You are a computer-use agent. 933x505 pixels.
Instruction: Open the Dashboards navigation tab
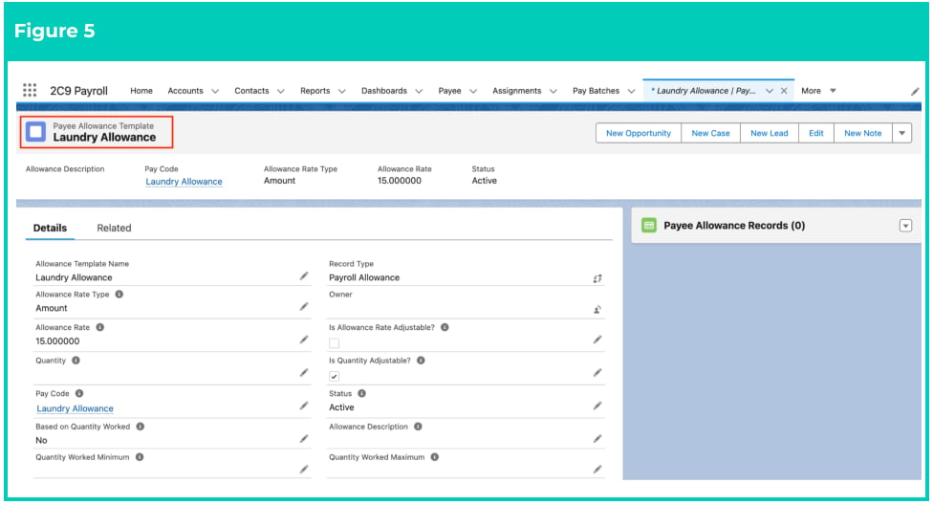(x=383, y=91)
